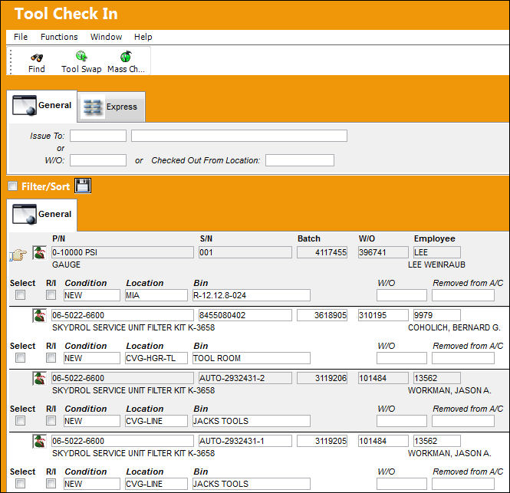The width and height of the screenshot is (510, 493).
Task: Click the Bin field TOOL ROOM
Action: (251, 358)
